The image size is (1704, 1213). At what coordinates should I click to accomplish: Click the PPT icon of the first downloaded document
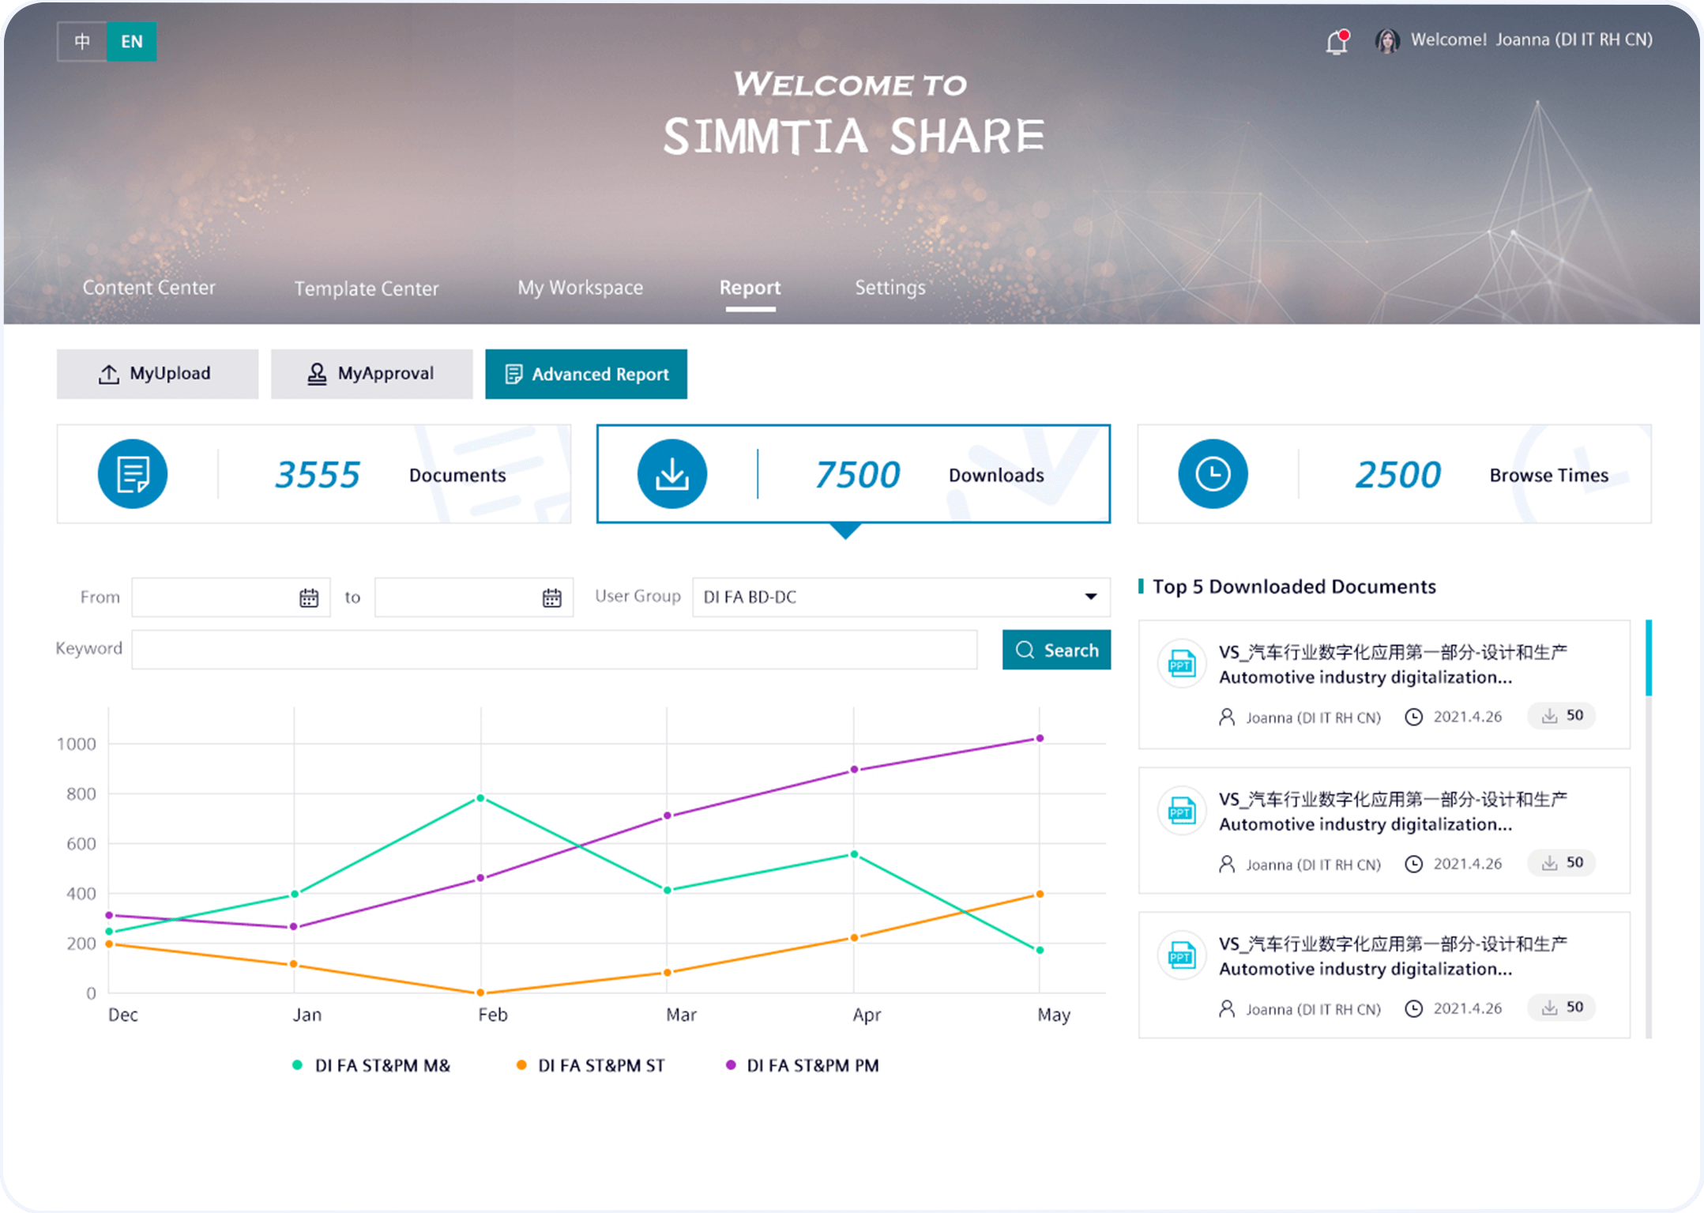1181,665
